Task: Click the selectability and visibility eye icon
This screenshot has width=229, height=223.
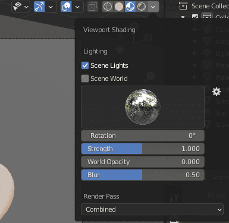Action: 17,7
